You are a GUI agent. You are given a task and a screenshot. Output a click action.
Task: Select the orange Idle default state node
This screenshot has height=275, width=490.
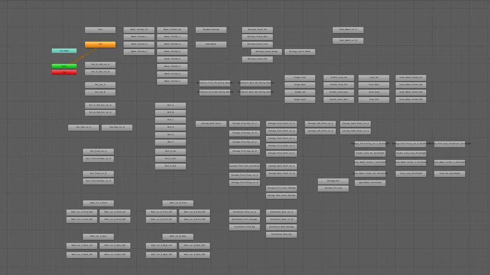point(100,44)
